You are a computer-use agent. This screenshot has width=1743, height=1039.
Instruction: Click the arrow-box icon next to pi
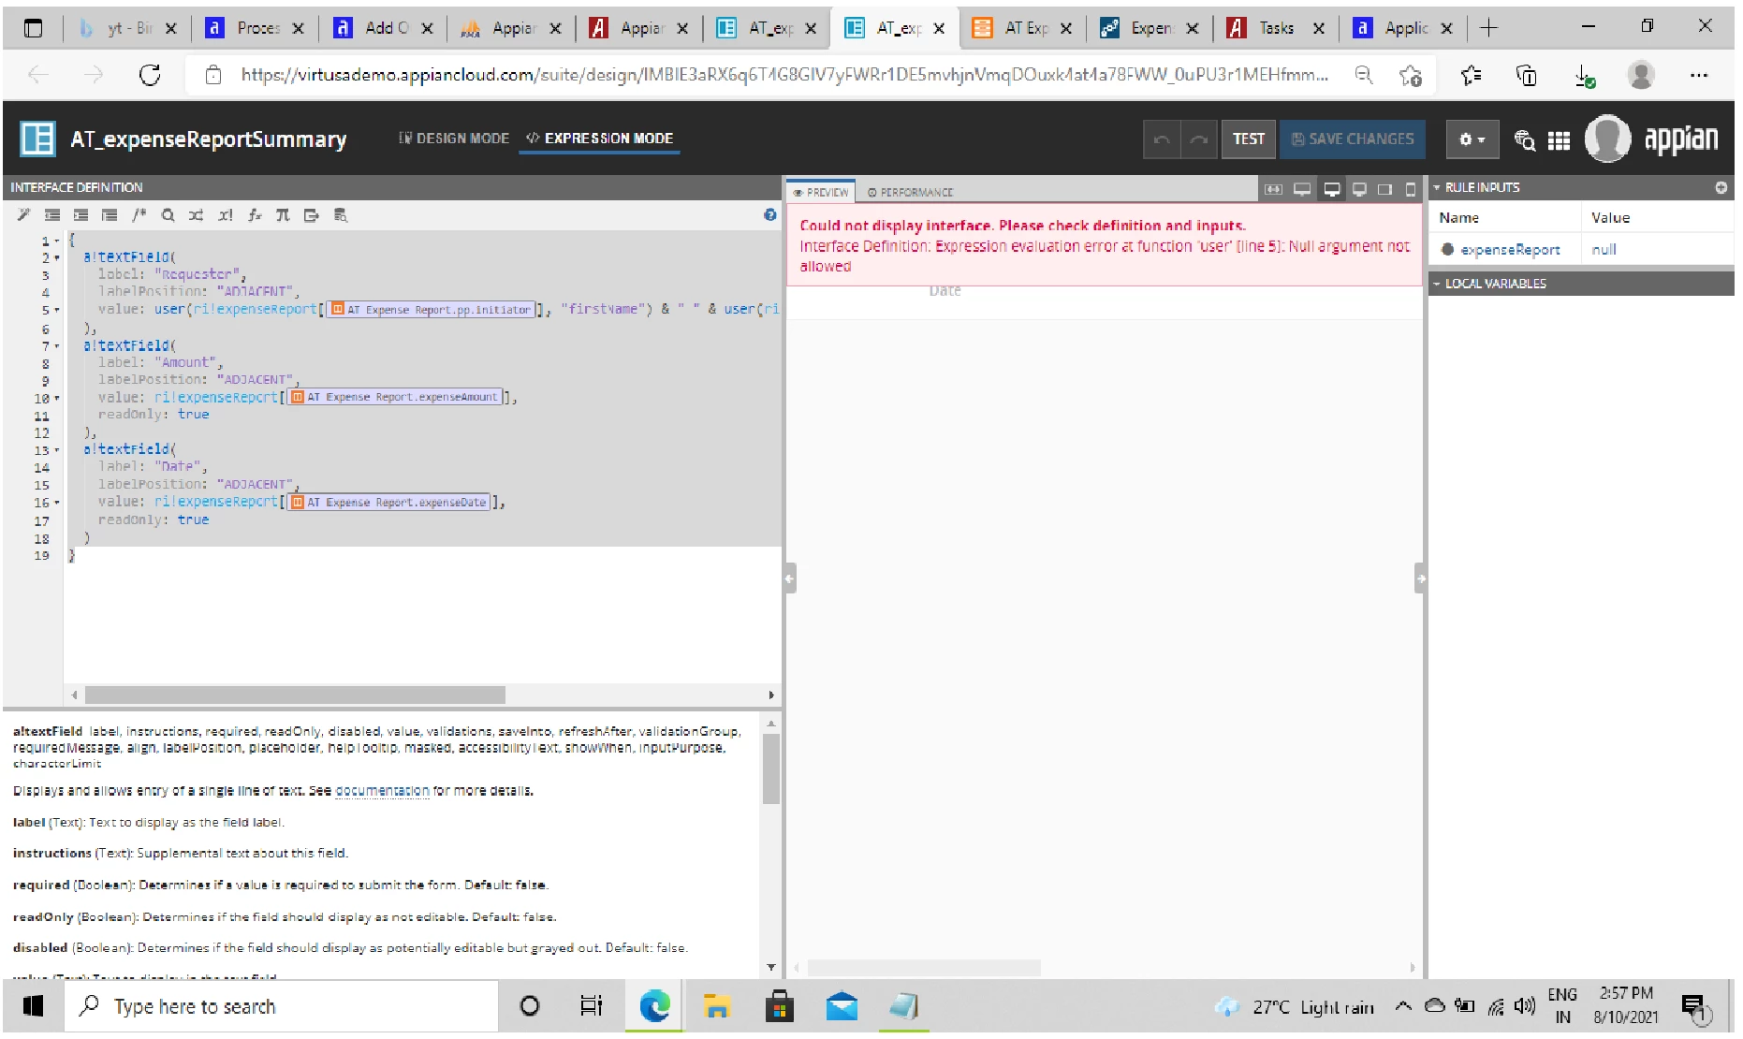312,215
